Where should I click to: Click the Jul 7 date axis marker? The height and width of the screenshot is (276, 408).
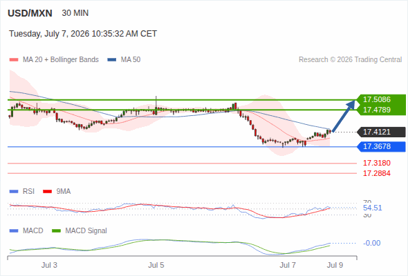pyautogui.click(x=288, y=265)
